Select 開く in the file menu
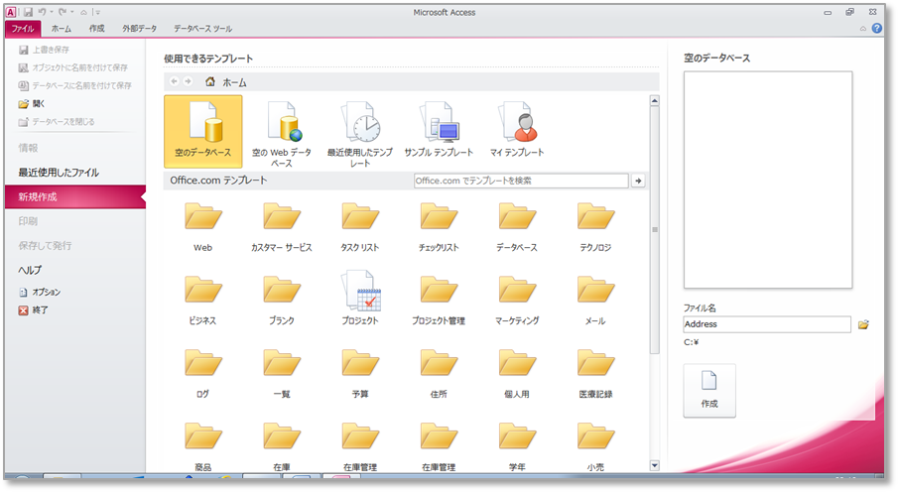Viewport: 898px width, 492px height. (x=32, y=104)
